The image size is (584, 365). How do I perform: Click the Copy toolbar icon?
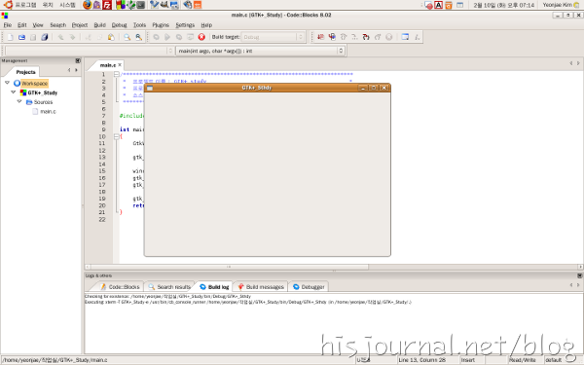point(99,37)
